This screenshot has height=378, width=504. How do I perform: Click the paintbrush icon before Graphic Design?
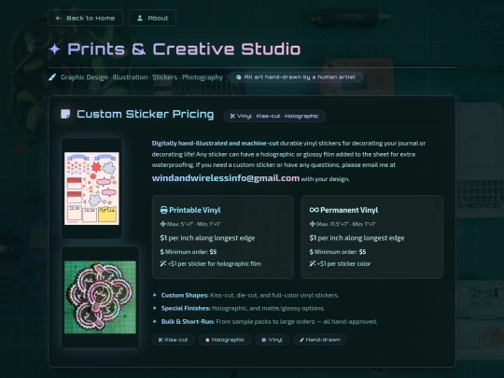[52, 77]
